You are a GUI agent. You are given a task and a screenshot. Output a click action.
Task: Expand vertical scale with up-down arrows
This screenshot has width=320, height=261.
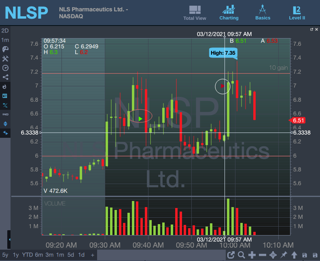coord(5,124)
